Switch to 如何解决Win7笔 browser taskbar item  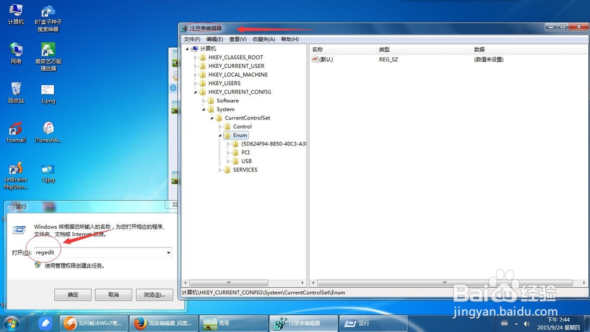[x=94, y=323]
